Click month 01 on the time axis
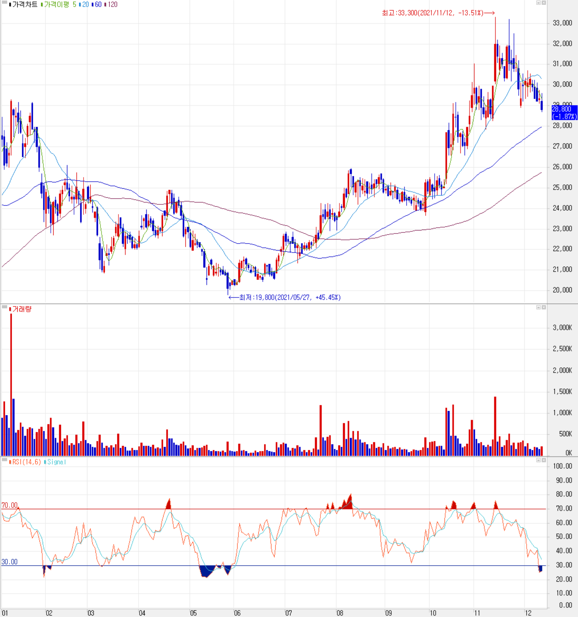The width and height of the screenshot is (578, 617). tap(5, 613)
